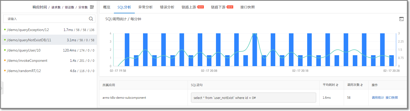This screenshot has width=410, height=111.
Task: Click 请求数 sort label
Action: (56, 7)
